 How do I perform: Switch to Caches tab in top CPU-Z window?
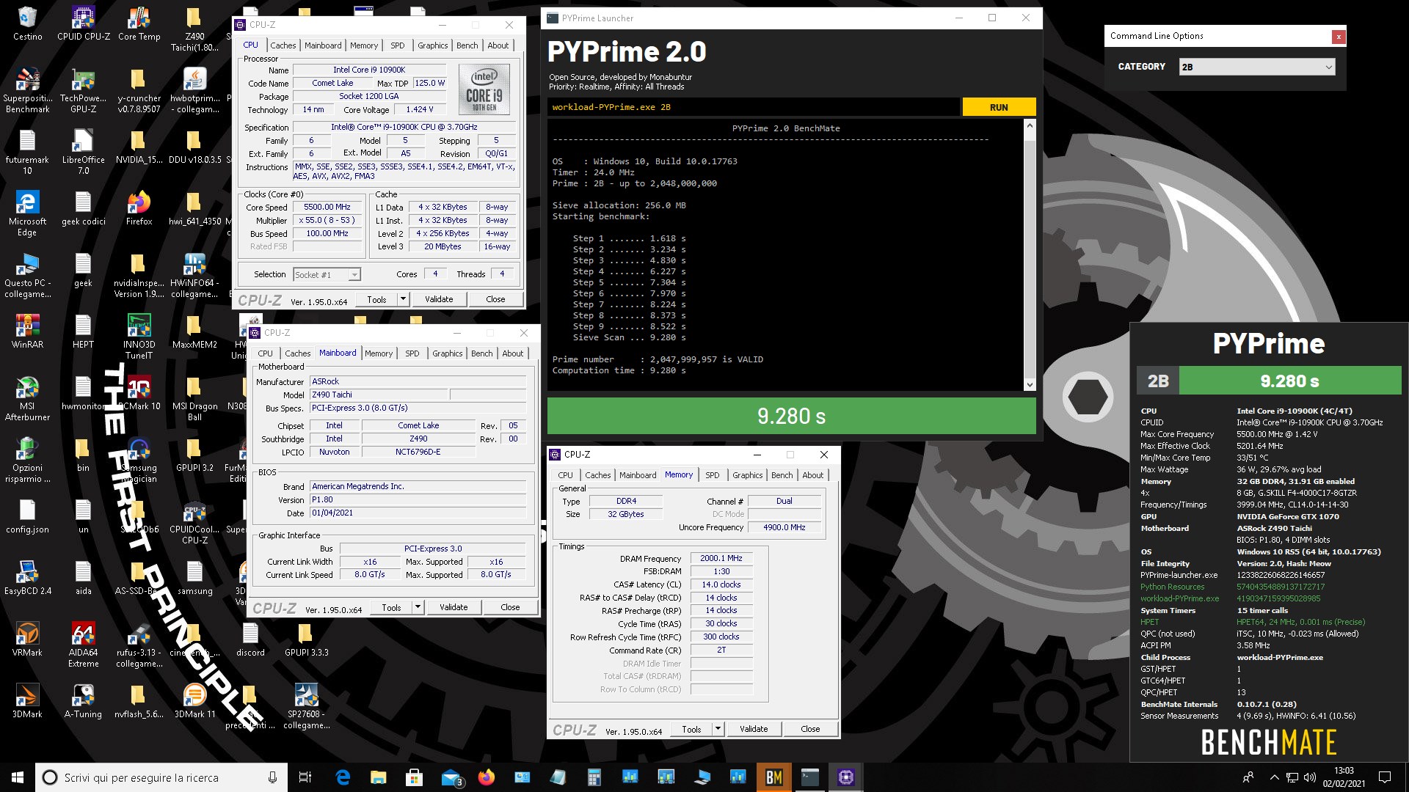(x=283, y=45)
